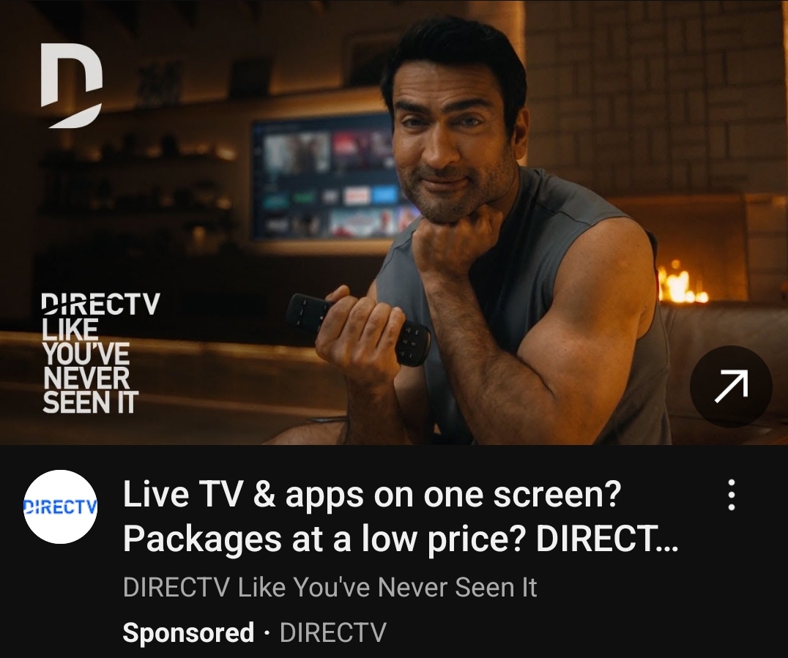Tap the bold Sponsored label

(x=188, y=632)
